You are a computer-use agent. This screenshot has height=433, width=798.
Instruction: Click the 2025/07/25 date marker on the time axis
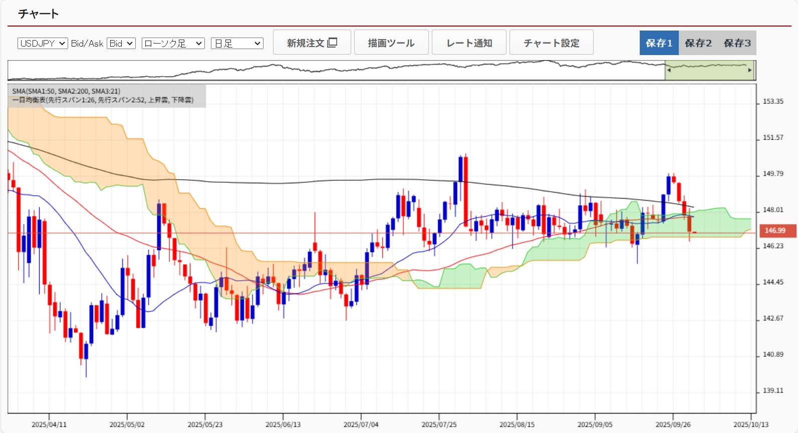pyautogui.click(x=439, y=424)
